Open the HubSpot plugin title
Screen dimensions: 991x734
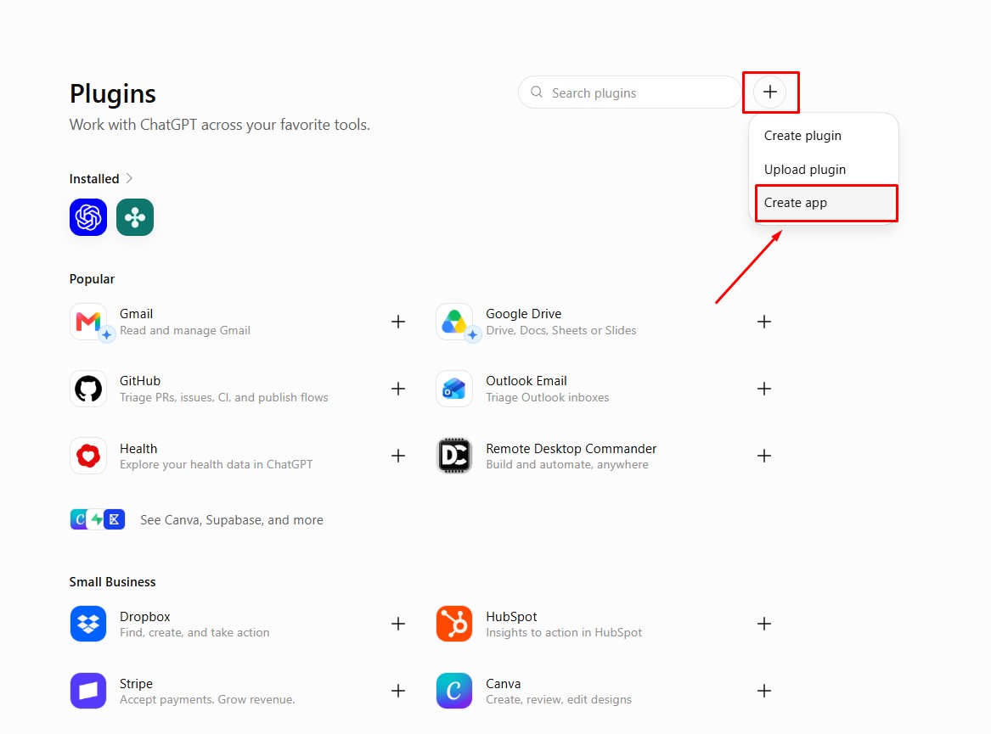click(511, 617)
